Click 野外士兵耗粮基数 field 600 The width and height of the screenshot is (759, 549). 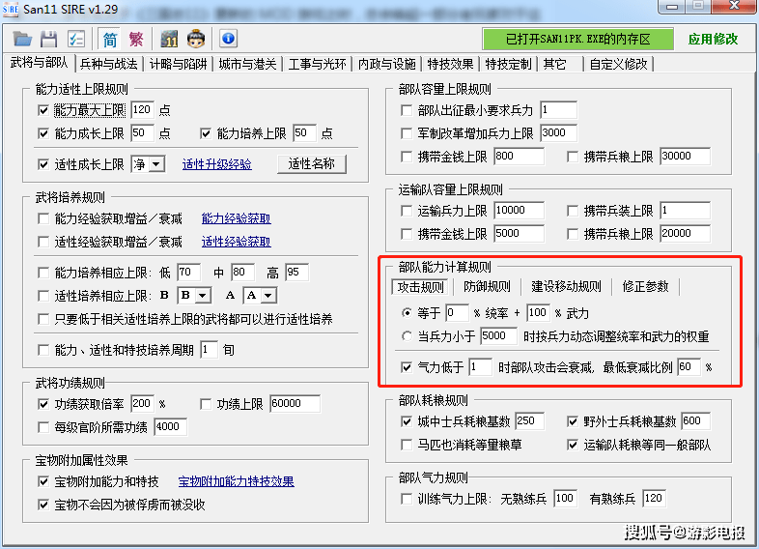(695, 420)
